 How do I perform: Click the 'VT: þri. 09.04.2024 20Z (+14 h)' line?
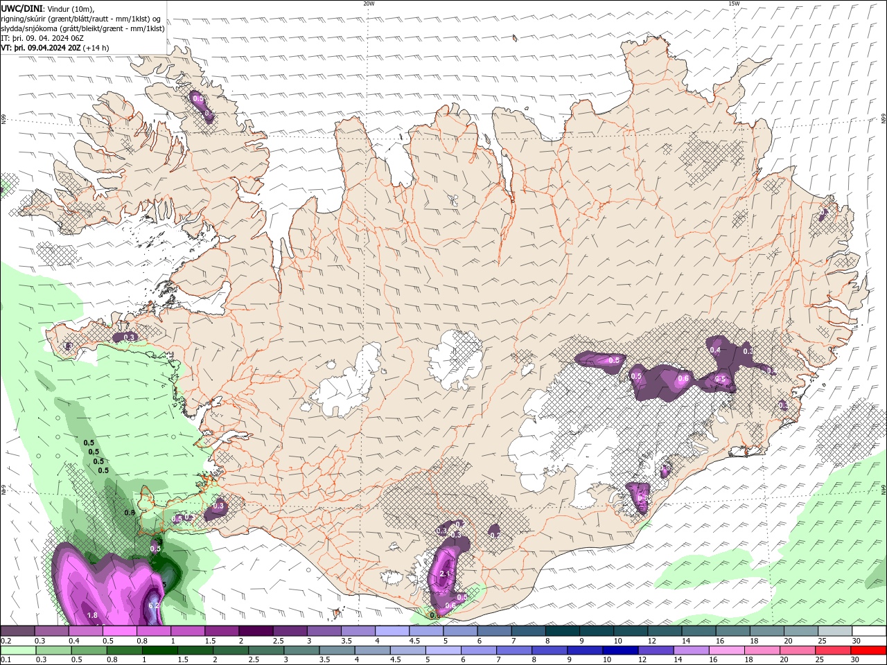[55, 48]
